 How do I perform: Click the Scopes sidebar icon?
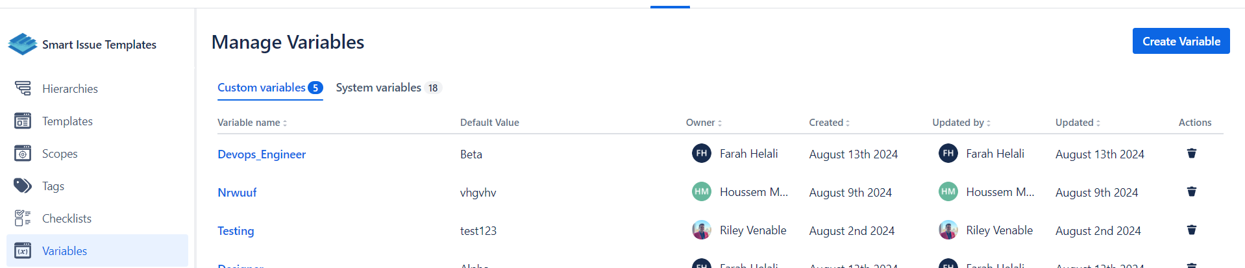23,153
